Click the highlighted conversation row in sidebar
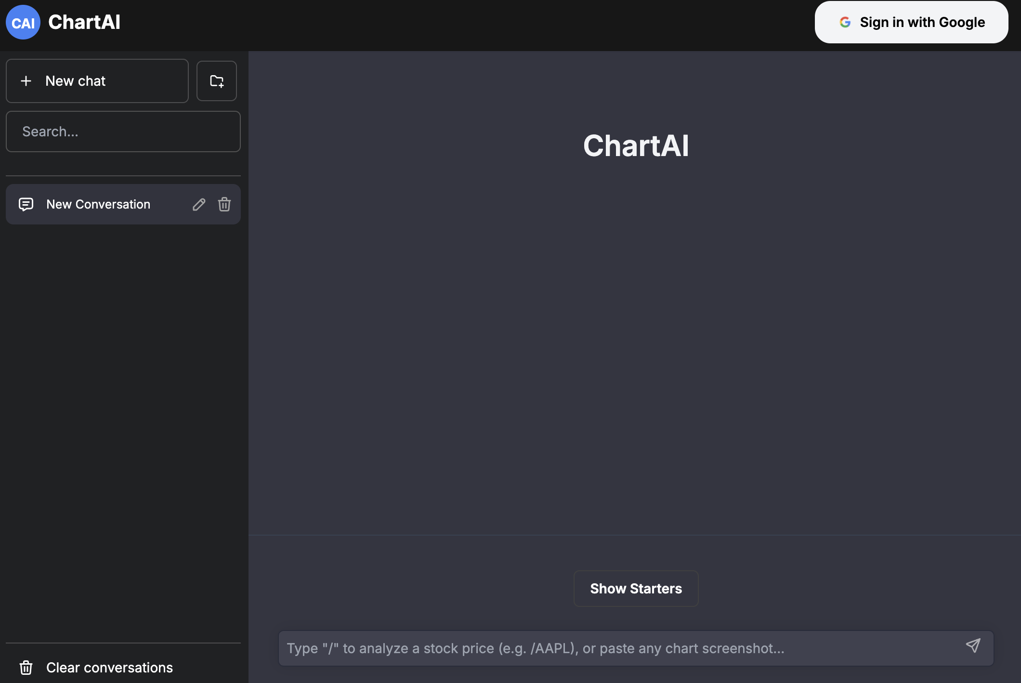1021x683 pixels. tap(123, 204)
